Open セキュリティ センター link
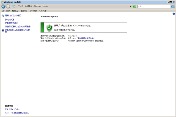Screen dimensions: 176x117 pos(12,109)
